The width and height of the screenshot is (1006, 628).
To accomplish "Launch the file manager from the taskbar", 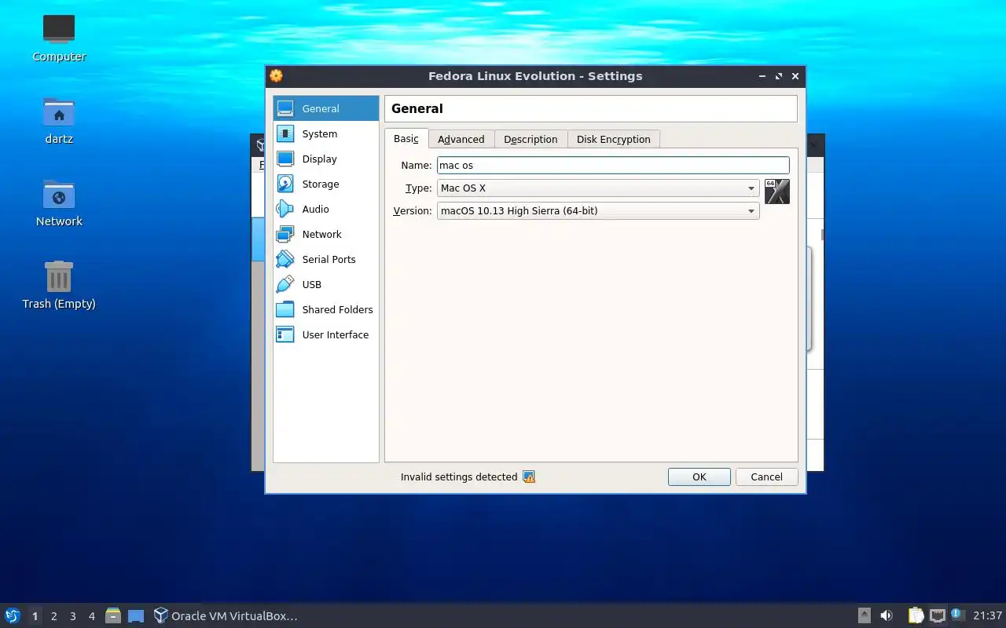I will click(113, 615).
